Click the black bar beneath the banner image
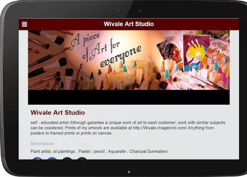The width and height of the screenshot is (247, 177). point(129,97)
